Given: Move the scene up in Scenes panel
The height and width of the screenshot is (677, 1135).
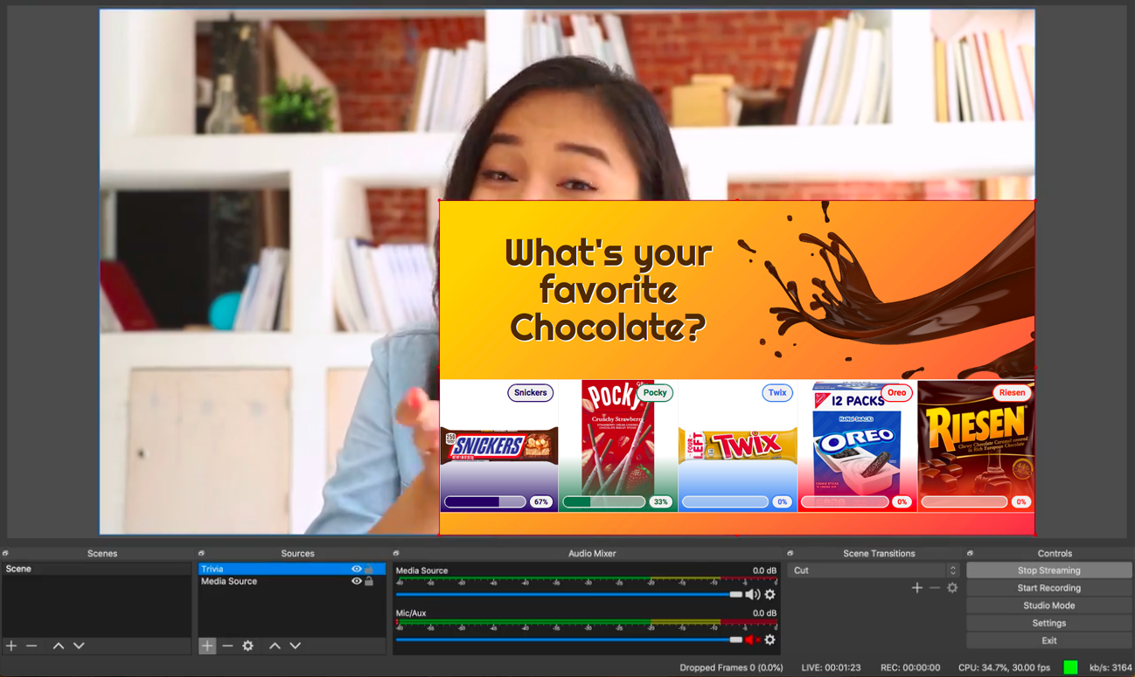Looking at the screenshot, I should 58,646.
